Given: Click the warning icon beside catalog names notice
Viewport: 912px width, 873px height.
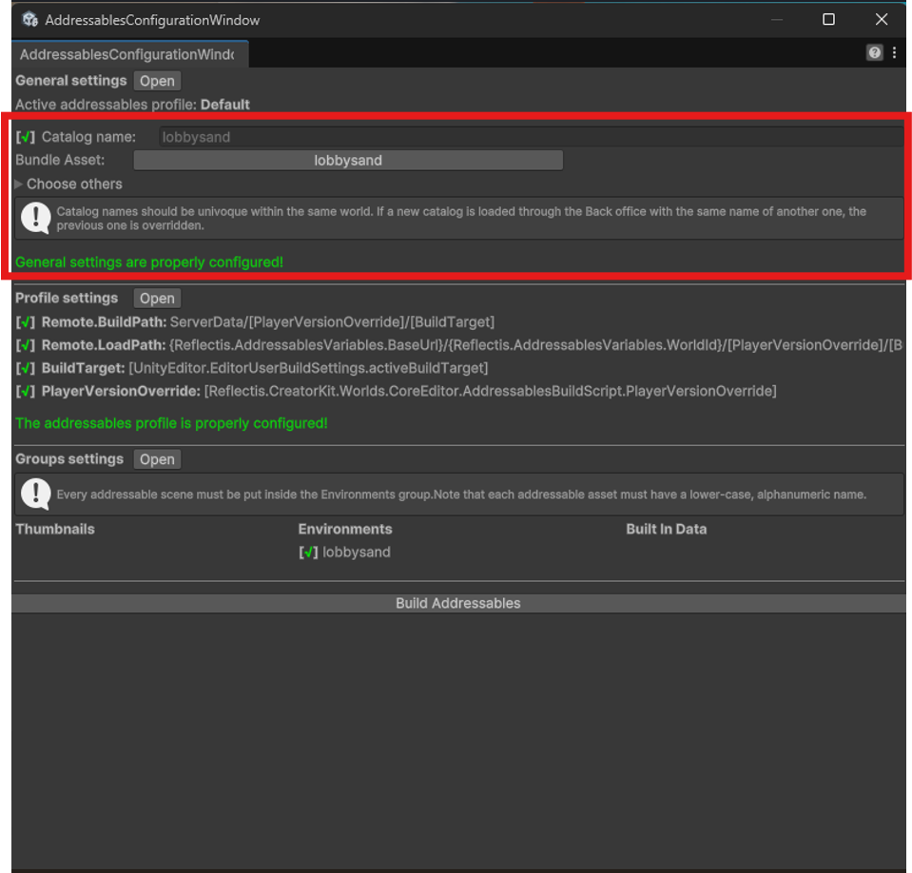Looking at the screenshot, I should point(36,218).
